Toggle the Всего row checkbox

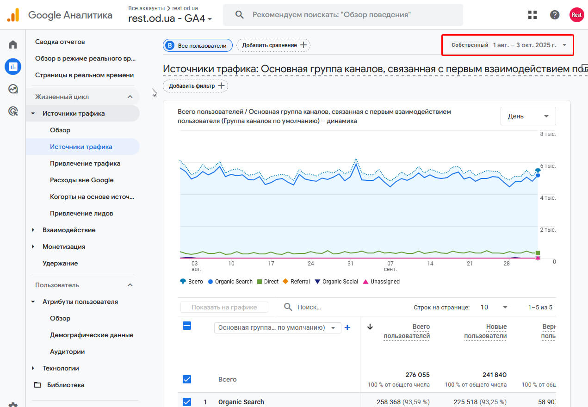coord(187,379)
